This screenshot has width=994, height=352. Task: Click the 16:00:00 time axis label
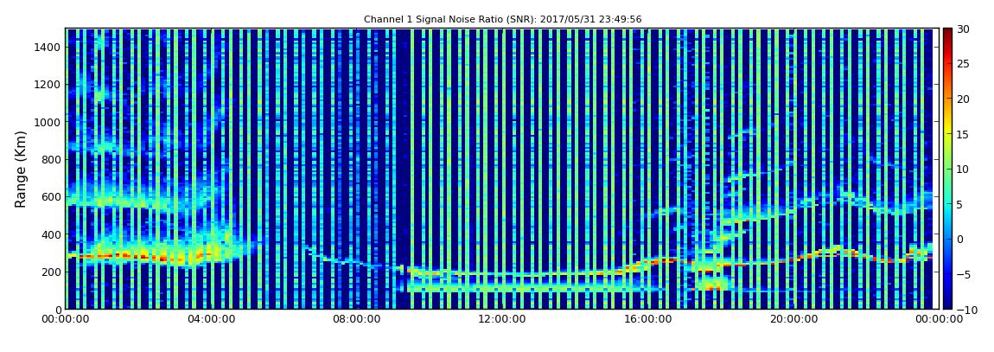click(647, 320)
